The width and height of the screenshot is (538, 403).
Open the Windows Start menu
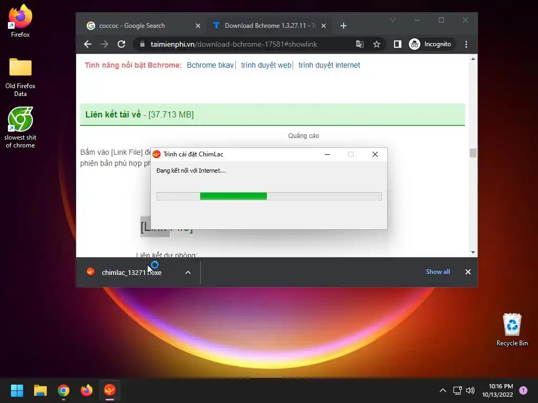point(17,390)
